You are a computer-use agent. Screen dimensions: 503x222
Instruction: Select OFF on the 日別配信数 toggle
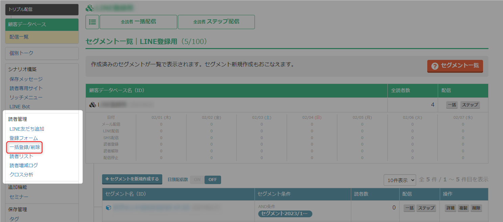213,180
